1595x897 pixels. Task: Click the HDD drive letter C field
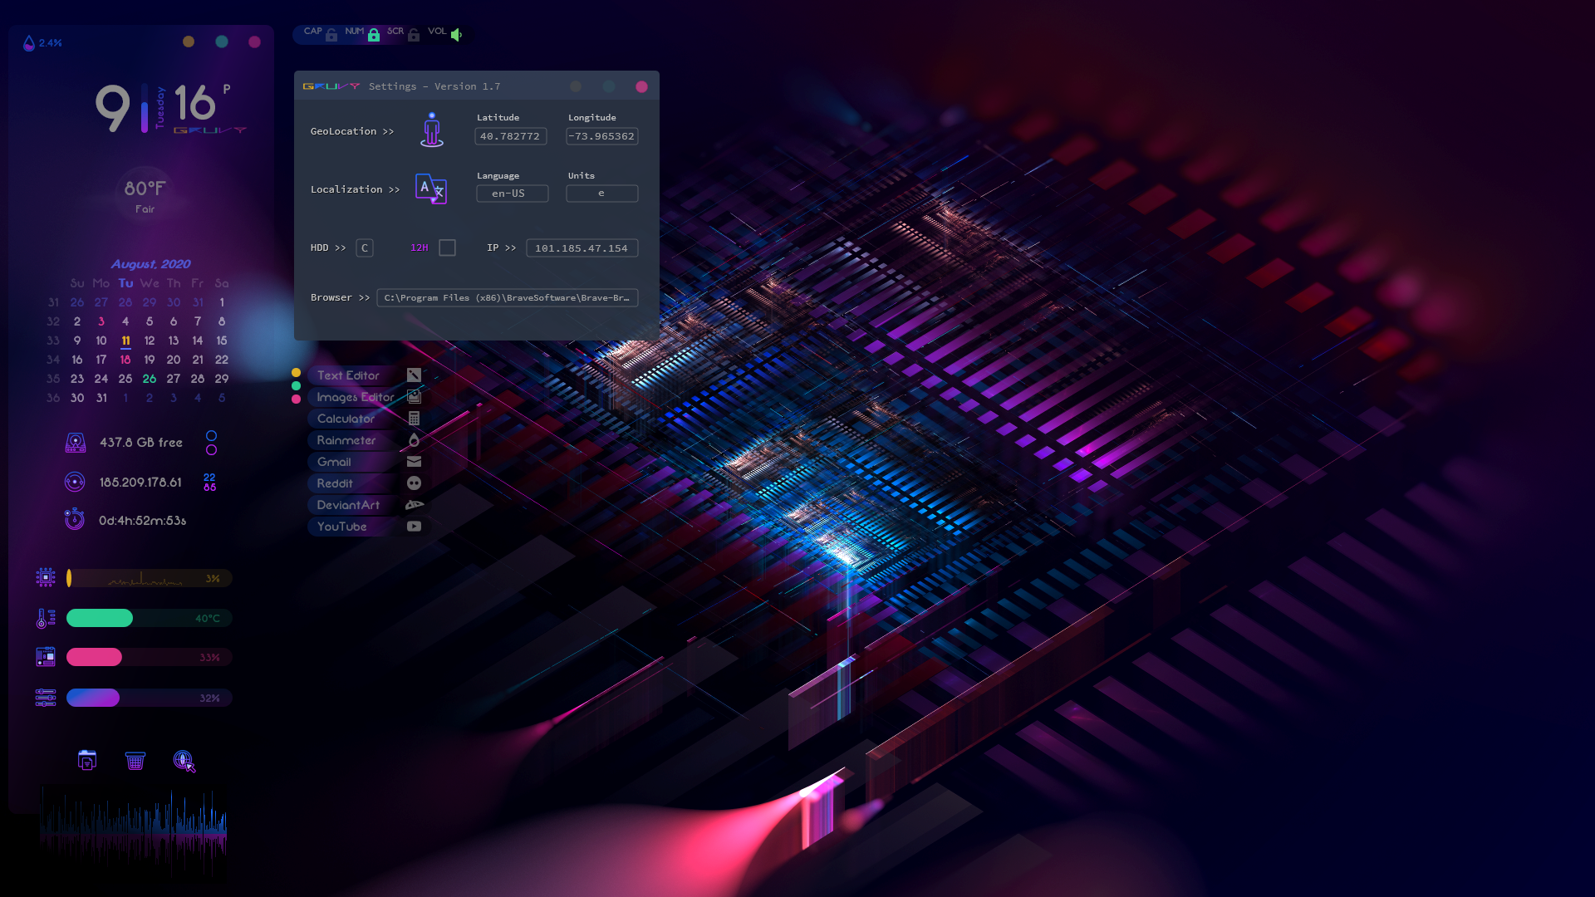[365, 248]
